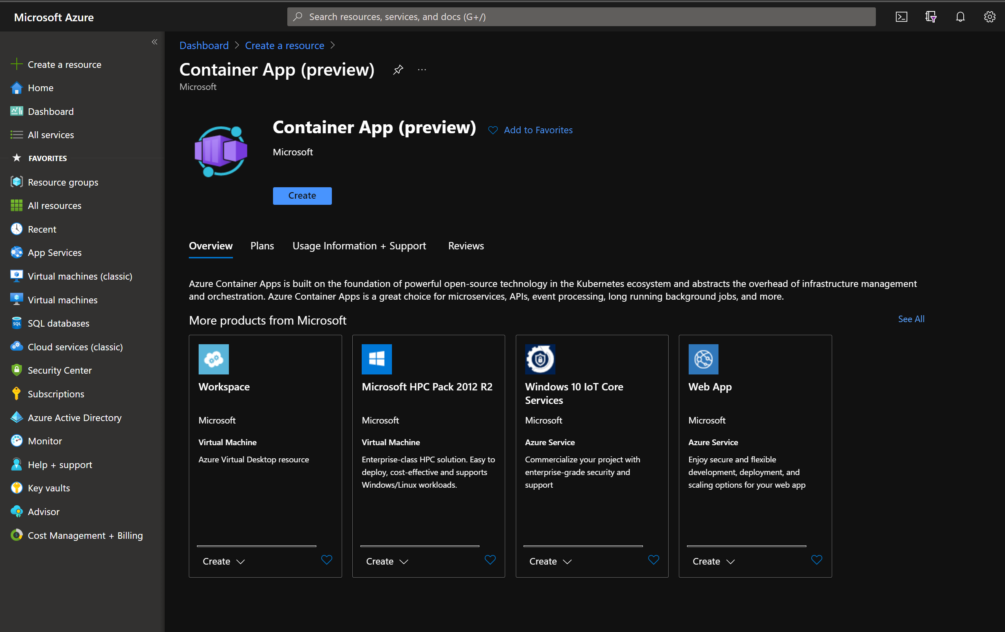Viewport: 1005px width, 632px height.
Task: Open Cloud Shell from the top bar
Action: [902, 17]
